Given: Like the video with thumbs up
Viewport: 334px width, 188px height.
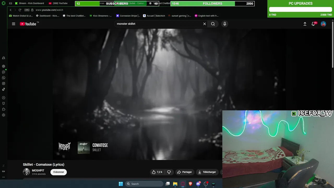Looking at the screenshot, I should pos(157,172).
